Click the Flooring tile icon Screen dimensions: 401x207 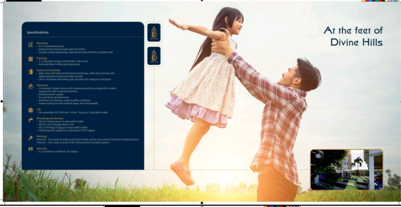click(31, 59)
